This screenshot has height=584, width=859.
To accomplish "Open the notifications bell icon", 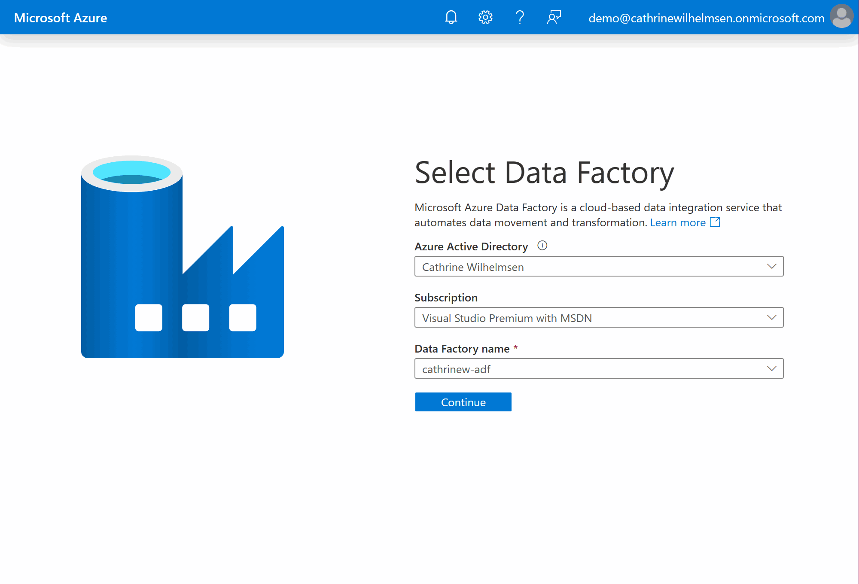I will pyautogui.click(x=451, y=18).
